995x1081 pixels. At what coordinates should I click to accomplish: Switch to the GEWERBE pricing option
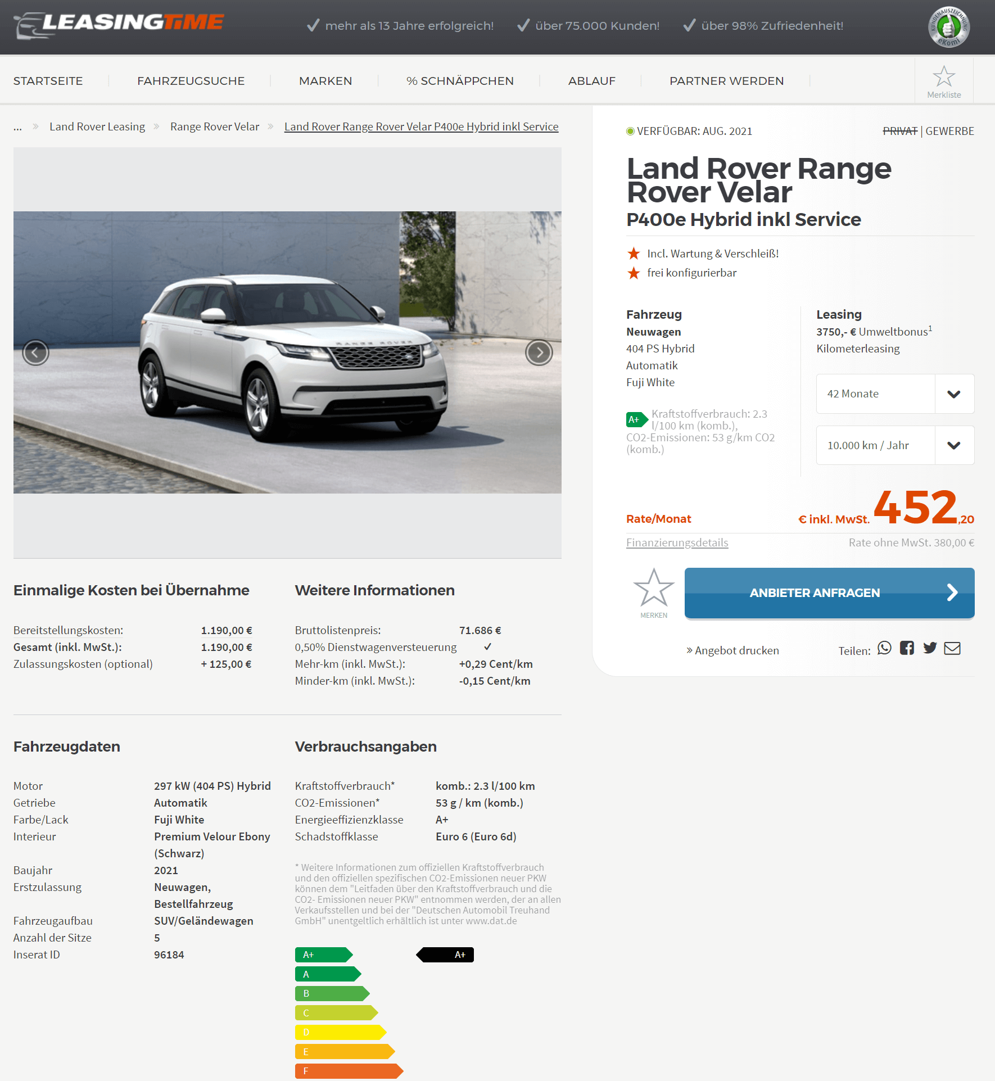coord(950,131)
